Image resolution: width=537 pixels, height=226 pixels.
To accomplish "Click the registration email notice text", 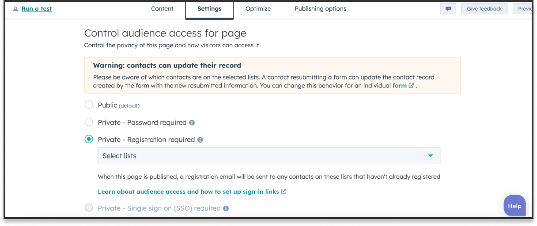I will [269, 177].
